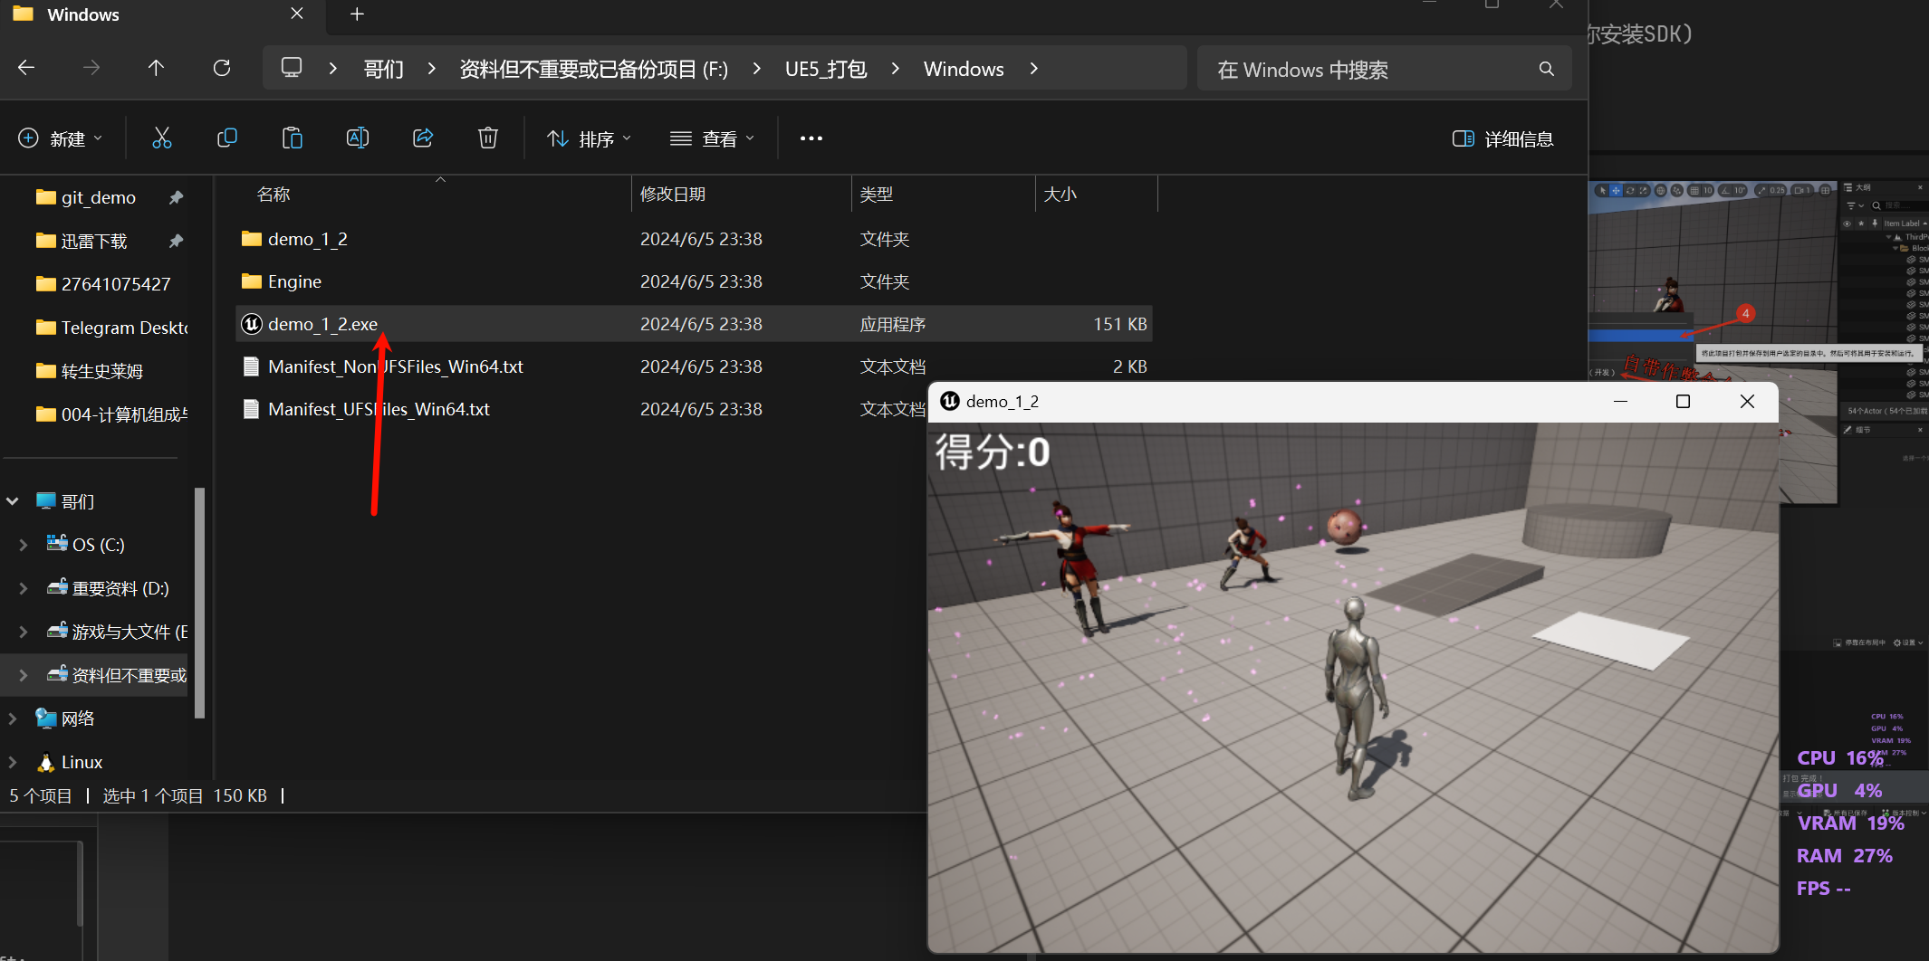Click the Delete trash can icon
Screen dimensions: 1929x961
[488, 138]
